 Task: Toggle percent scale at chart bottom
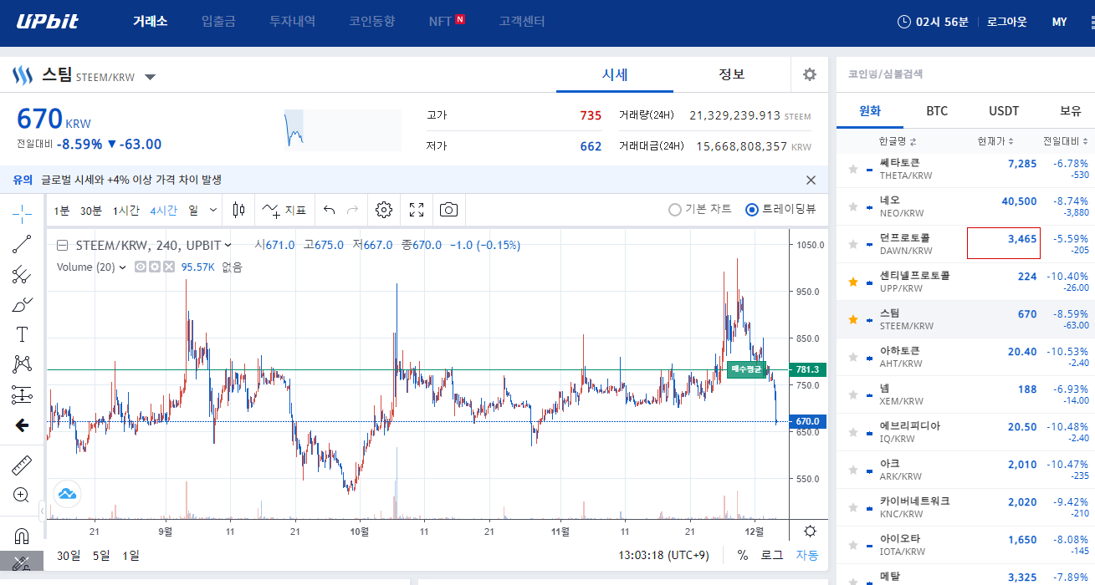(743, 555)
